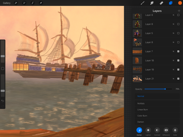Select the Darken blend mode in list

(x=157, y=122)
